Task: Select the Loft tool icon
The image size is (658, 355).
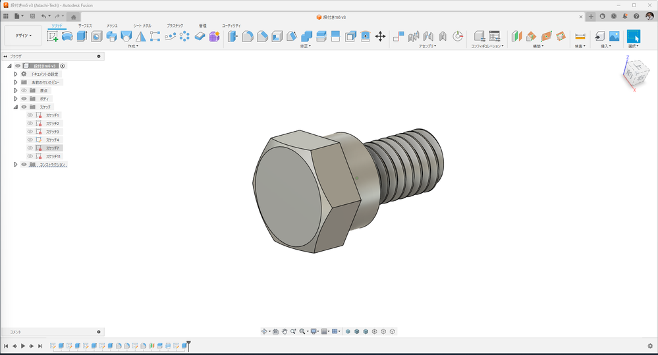Action: pyautogui.click(x=126, y=36)
